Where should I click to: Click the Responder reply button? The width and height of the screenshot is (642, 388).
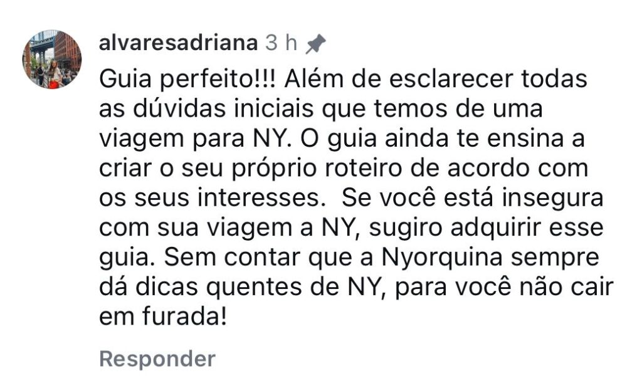[157, 359]
